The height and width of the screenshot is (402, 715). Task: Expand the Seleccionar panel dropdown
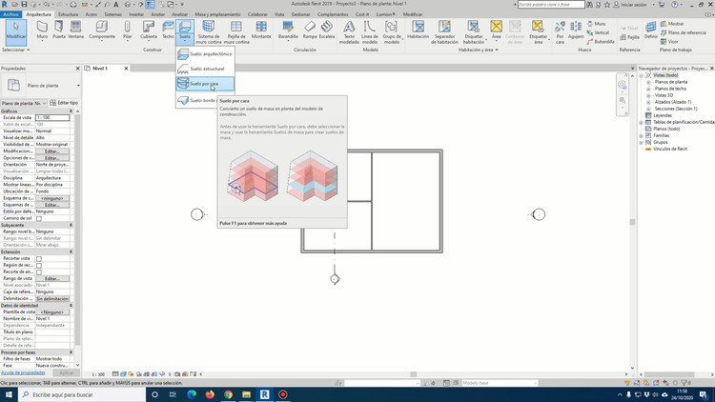tap(16, 50)
